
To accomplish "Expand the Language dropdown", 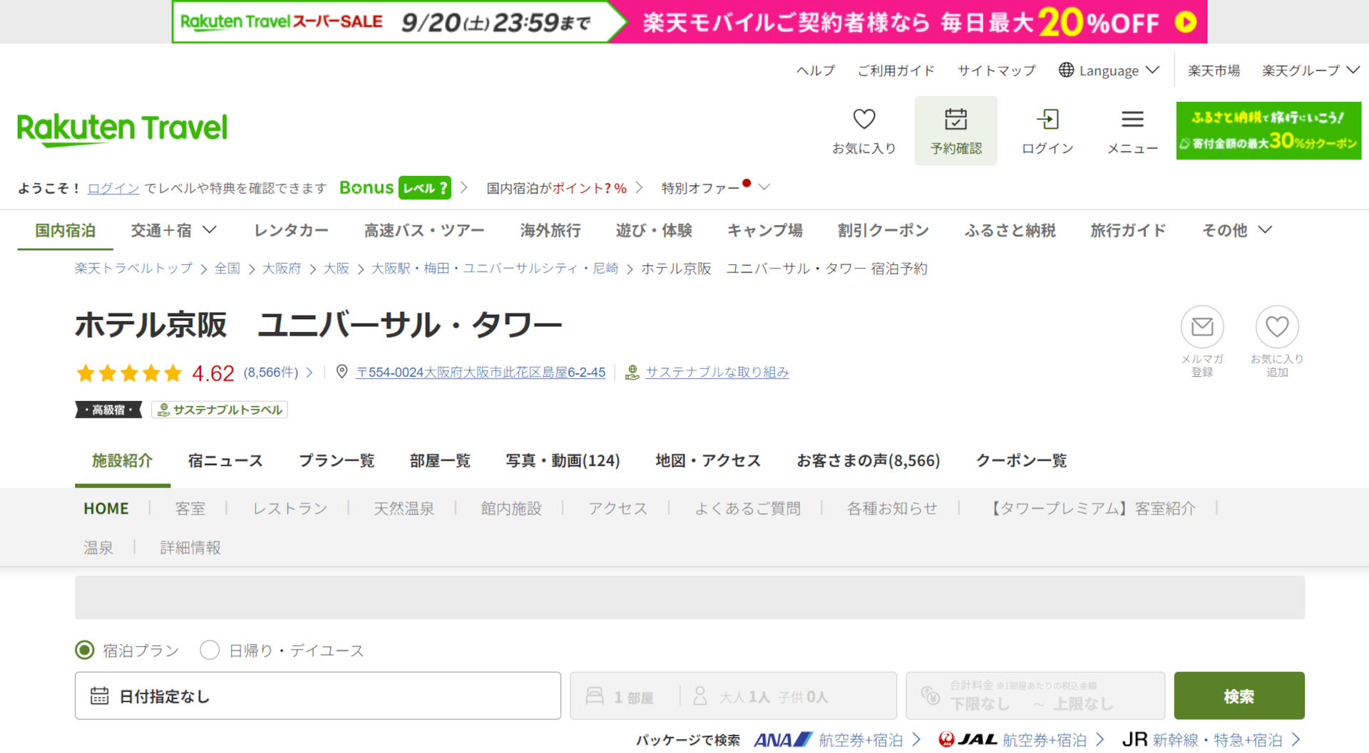I will [1107, 70].
